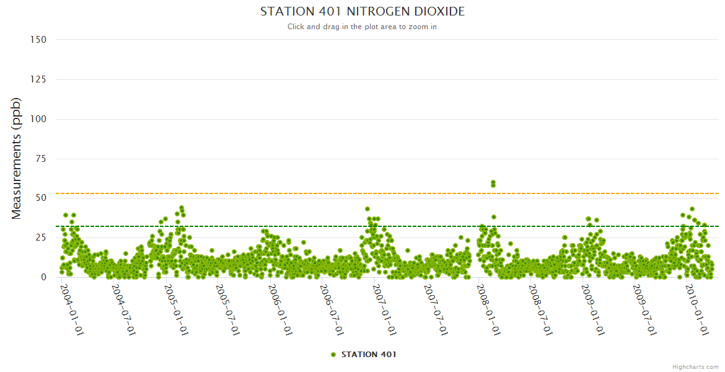Select the 2005-01-01 date label
Viewport: 725px width, 372px height.
(x=176, y=309)
